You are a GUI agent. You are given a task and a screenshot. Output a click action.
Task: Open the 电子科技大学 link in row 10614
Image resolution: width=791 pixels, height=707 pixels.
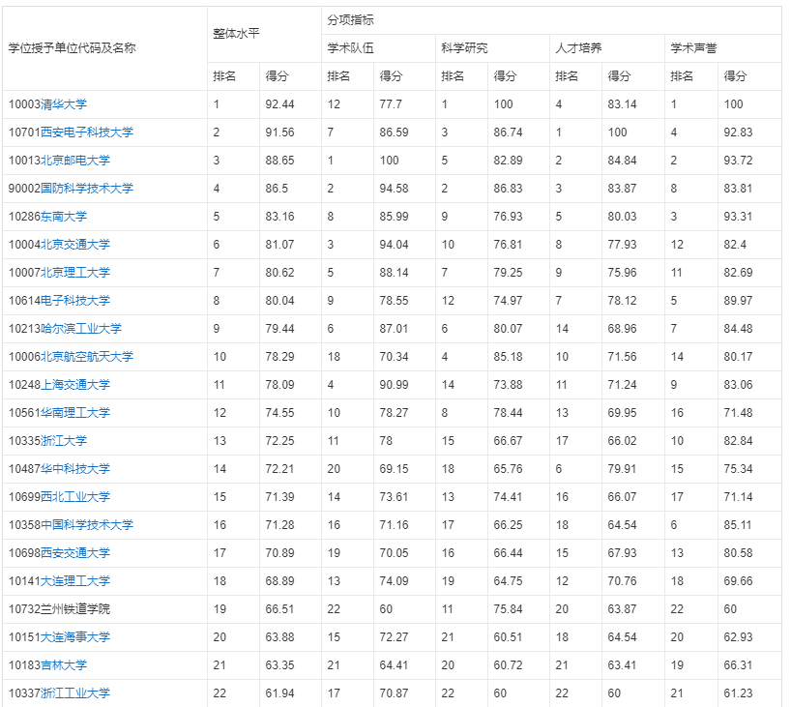pos(75,301)
